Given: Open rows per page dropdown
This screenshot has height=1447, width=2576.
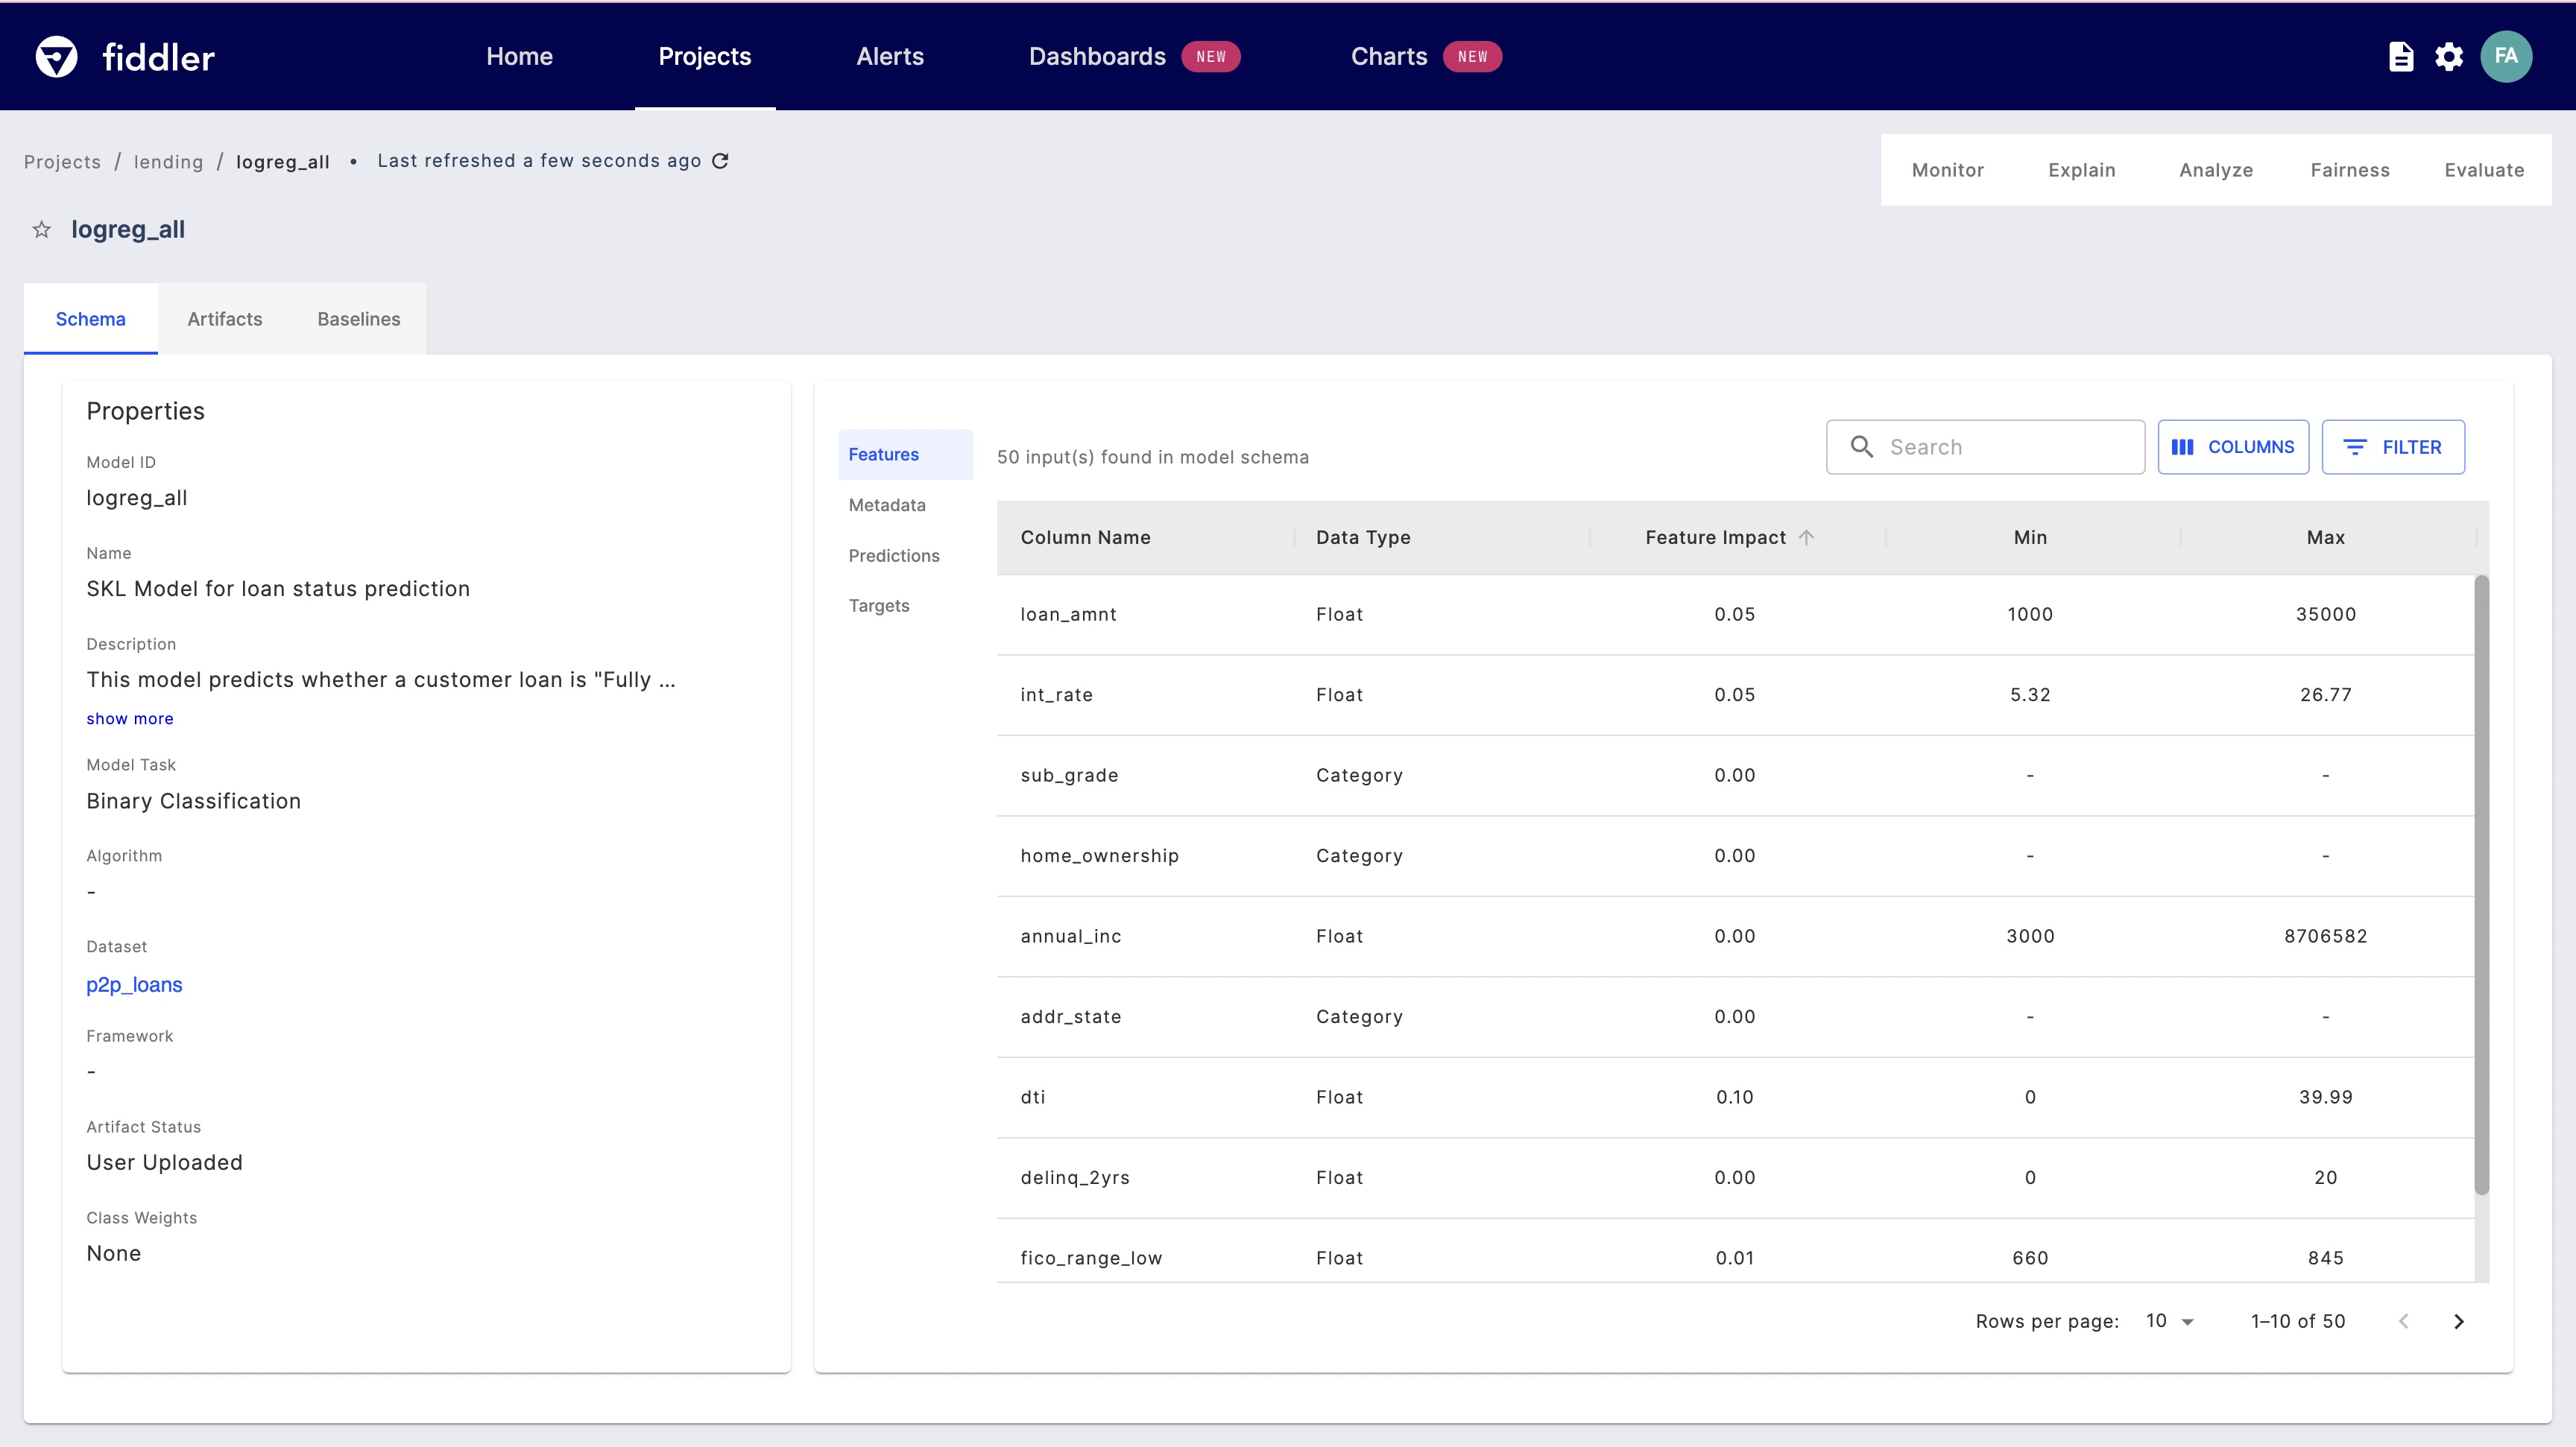Looking at the screenshot, I should click(2169, 1321).
